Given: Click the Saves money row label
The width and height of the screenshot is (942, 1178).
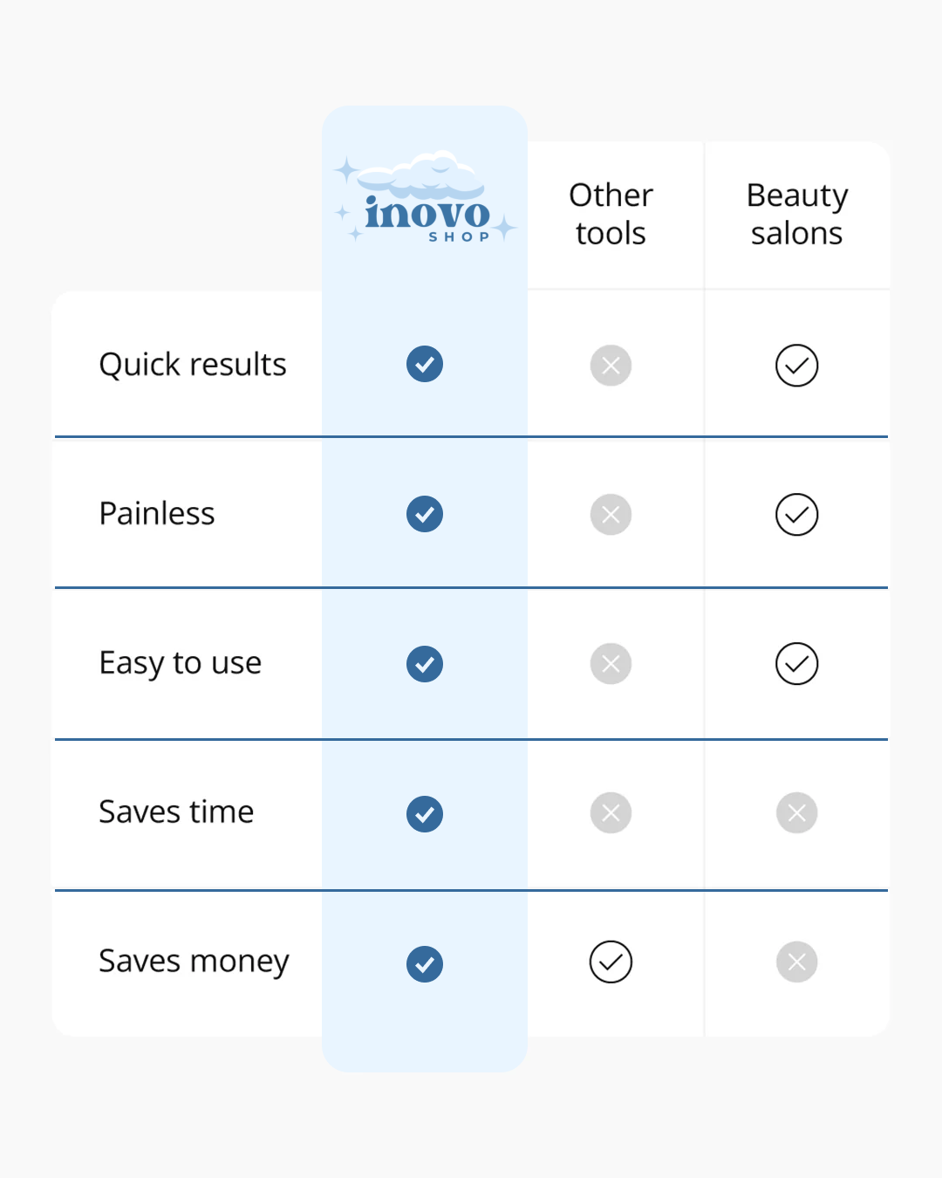Looking at the screenshot, I should [194, 962].
